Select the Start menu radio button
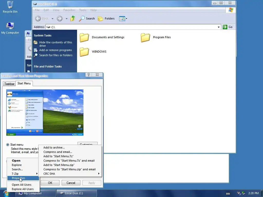This screenshot has height=197, width=263. point(8,145)
